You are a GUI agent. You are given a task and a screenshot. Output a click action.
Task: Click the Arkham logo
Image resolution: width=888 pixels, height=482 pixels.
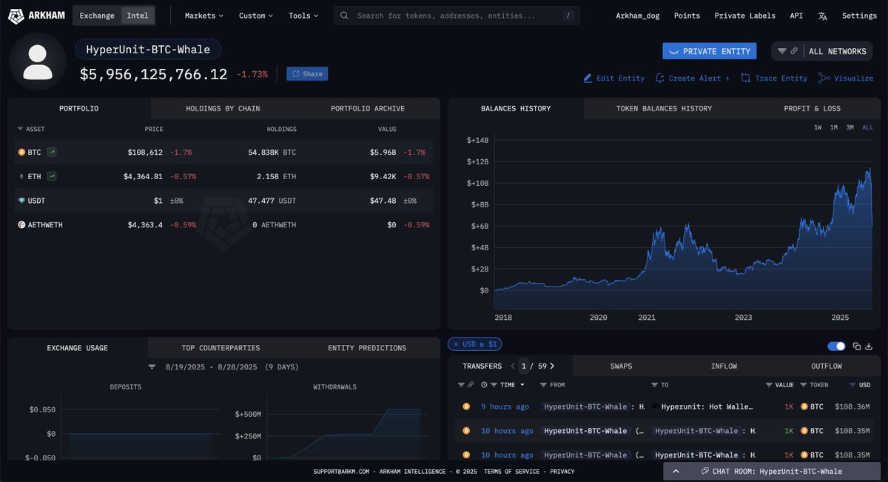coord(36,15)
